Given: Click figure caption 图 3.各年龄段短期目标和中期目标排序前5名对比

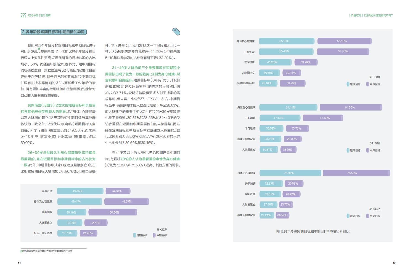Looking at the screenshot, I should pos(313,232).
